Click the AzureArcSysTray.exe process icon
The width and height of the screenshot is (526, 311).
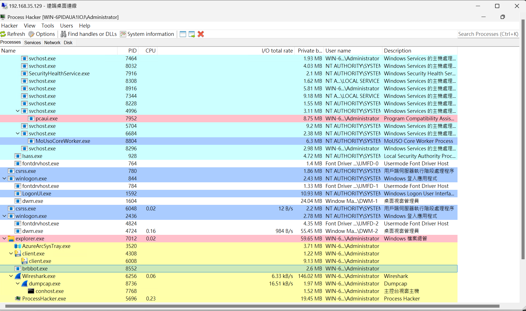(x=18, y=246)
